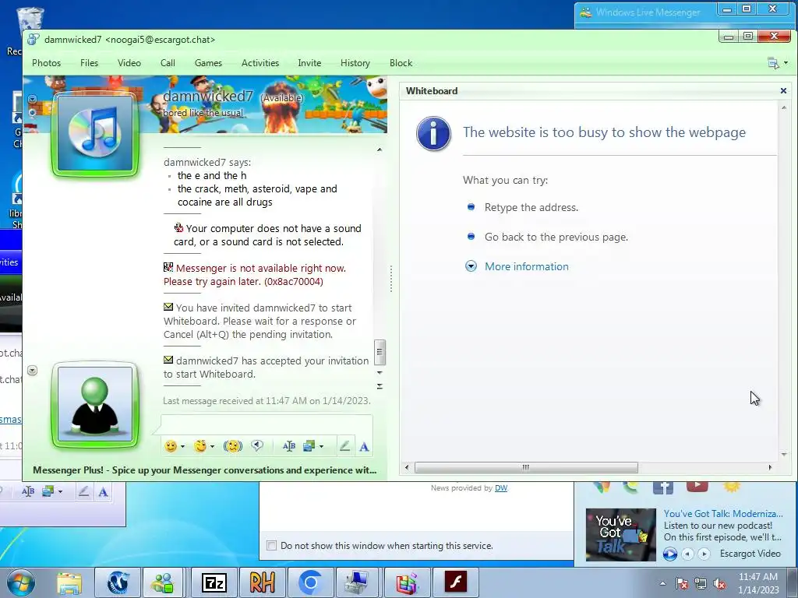Expand the background pictures dropdown arrow
This screenshot has height=598, width=798.
coord(321,446)
